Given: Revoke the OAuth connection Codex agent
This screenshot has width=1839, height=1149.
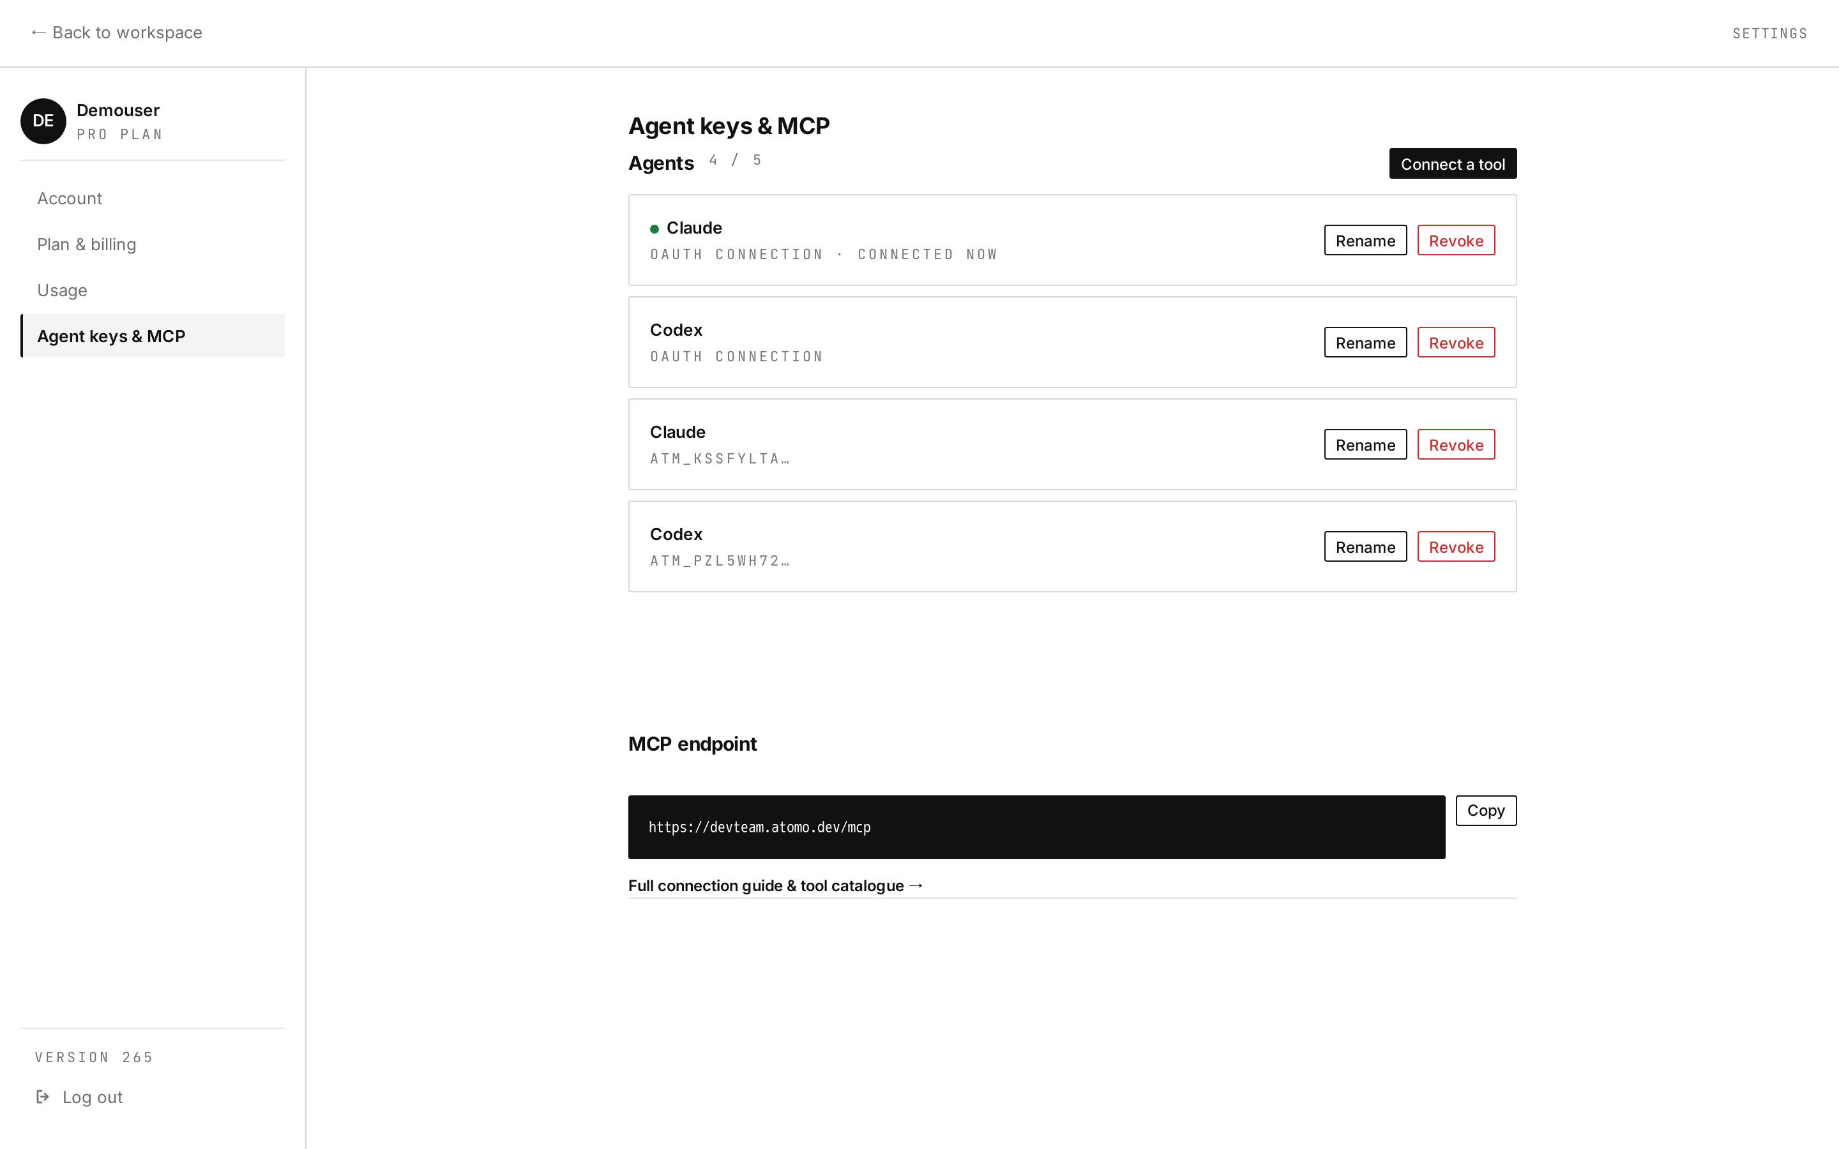Looking at the screenshot, I should coord(1455,342).
